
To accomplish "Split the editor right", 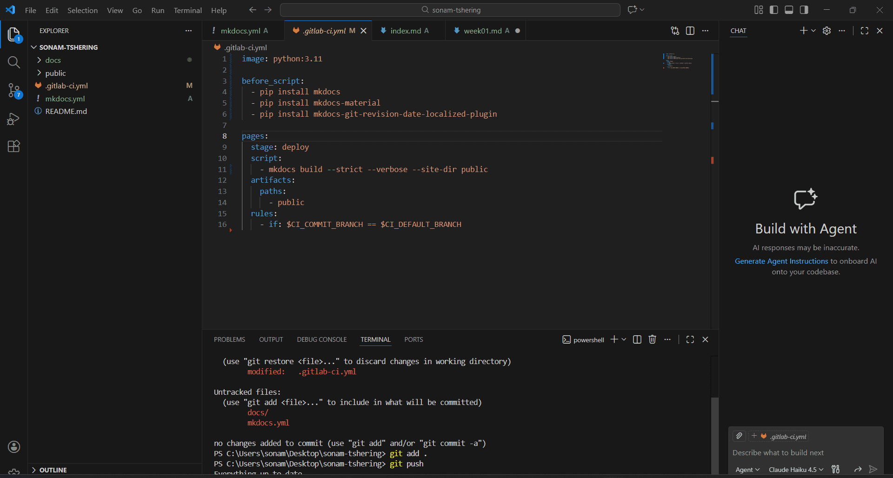I will click(690, 31).
